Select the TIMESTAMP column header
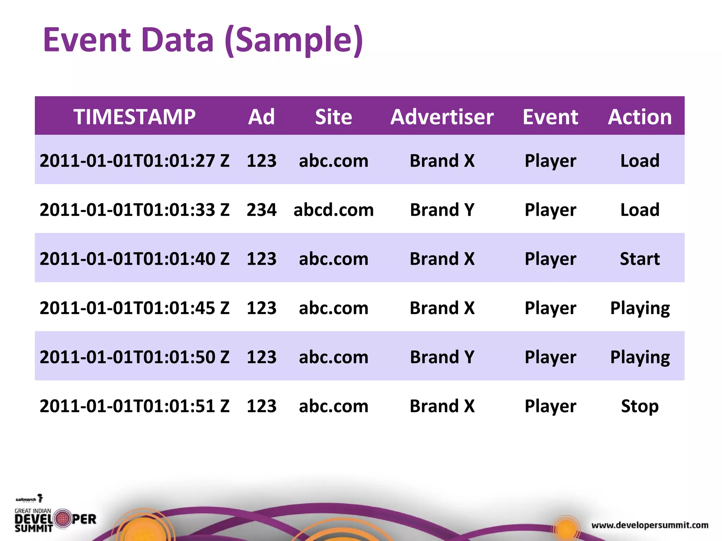Image resolution: width=722 pixels, height=541 pixels. click(134, 117)
